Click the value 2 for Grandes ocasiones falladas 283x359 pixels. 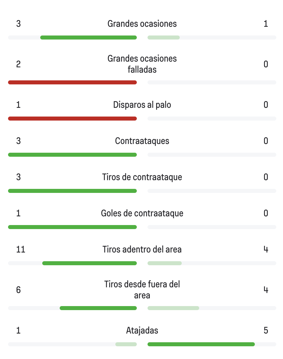[x=18, y=64]
